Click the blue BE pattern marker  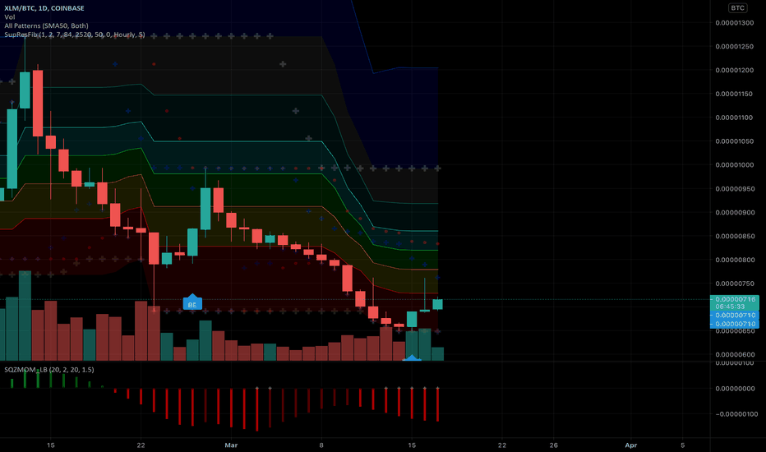click(x=192, y=302)
